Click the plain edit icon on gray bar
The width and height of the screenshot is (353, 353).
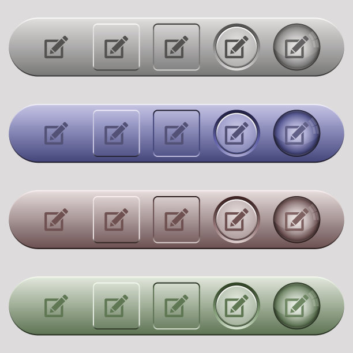(56, 47)
